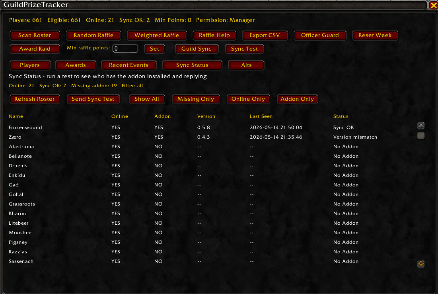Click the Last Seen column header
The width and height of the screenshot is (438, 294).
pyautogui.click(x=261, y=116)
